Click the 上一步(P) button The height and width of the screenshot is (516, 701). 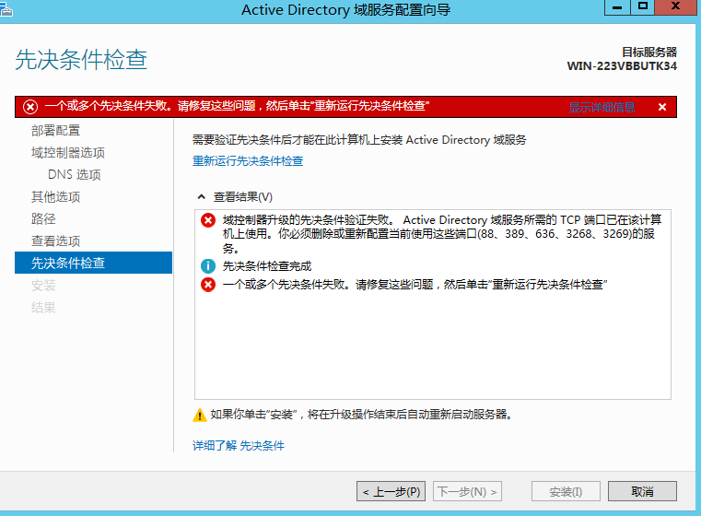(391, 491)
